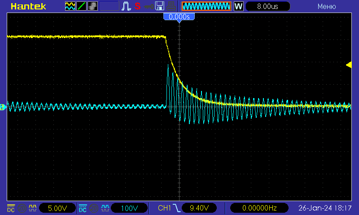359x215 pixels.
Task: Click the W window indicator icon
Action: 239,6
